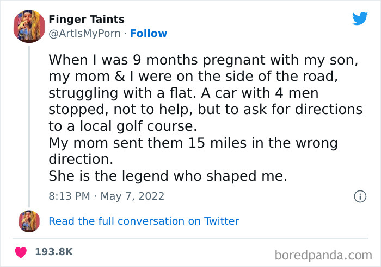
Task: Click the boredpanda.com watermark
Action: 323,254
